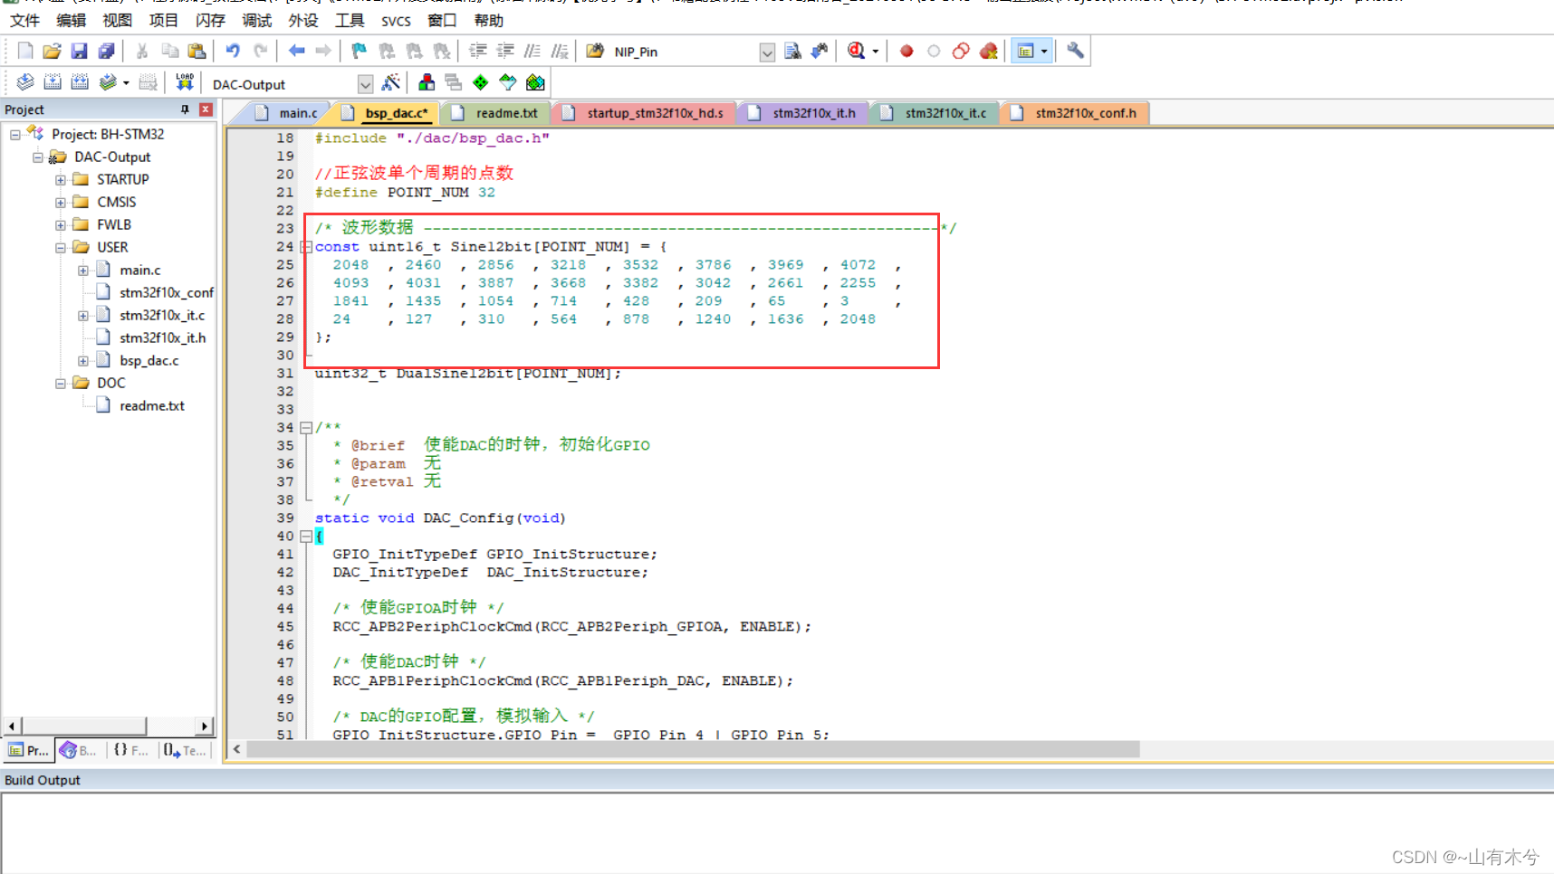Expand the FWLB group
This screenshot has width=1554, height=874.
(61, 224)
